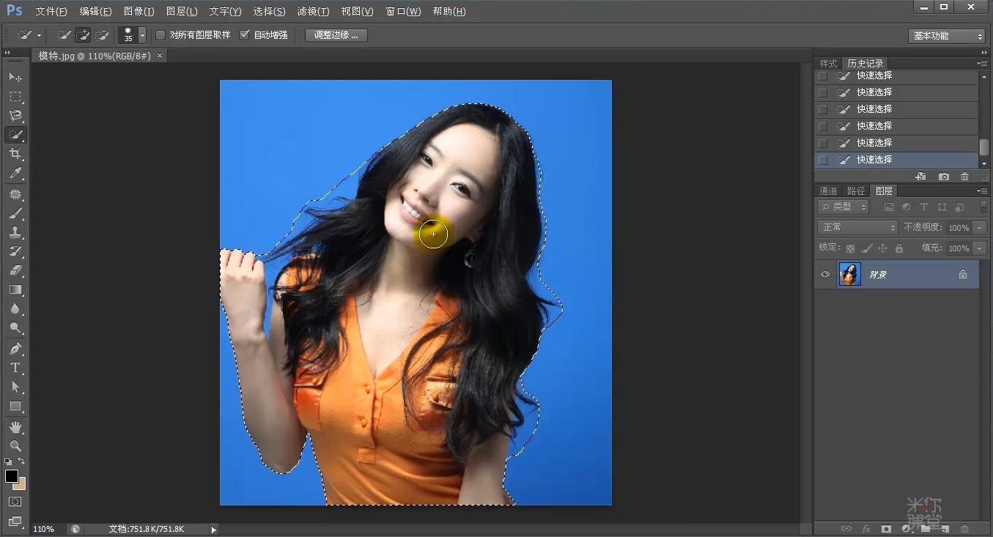Open the 滤镜 menu

tap(313, 11)
